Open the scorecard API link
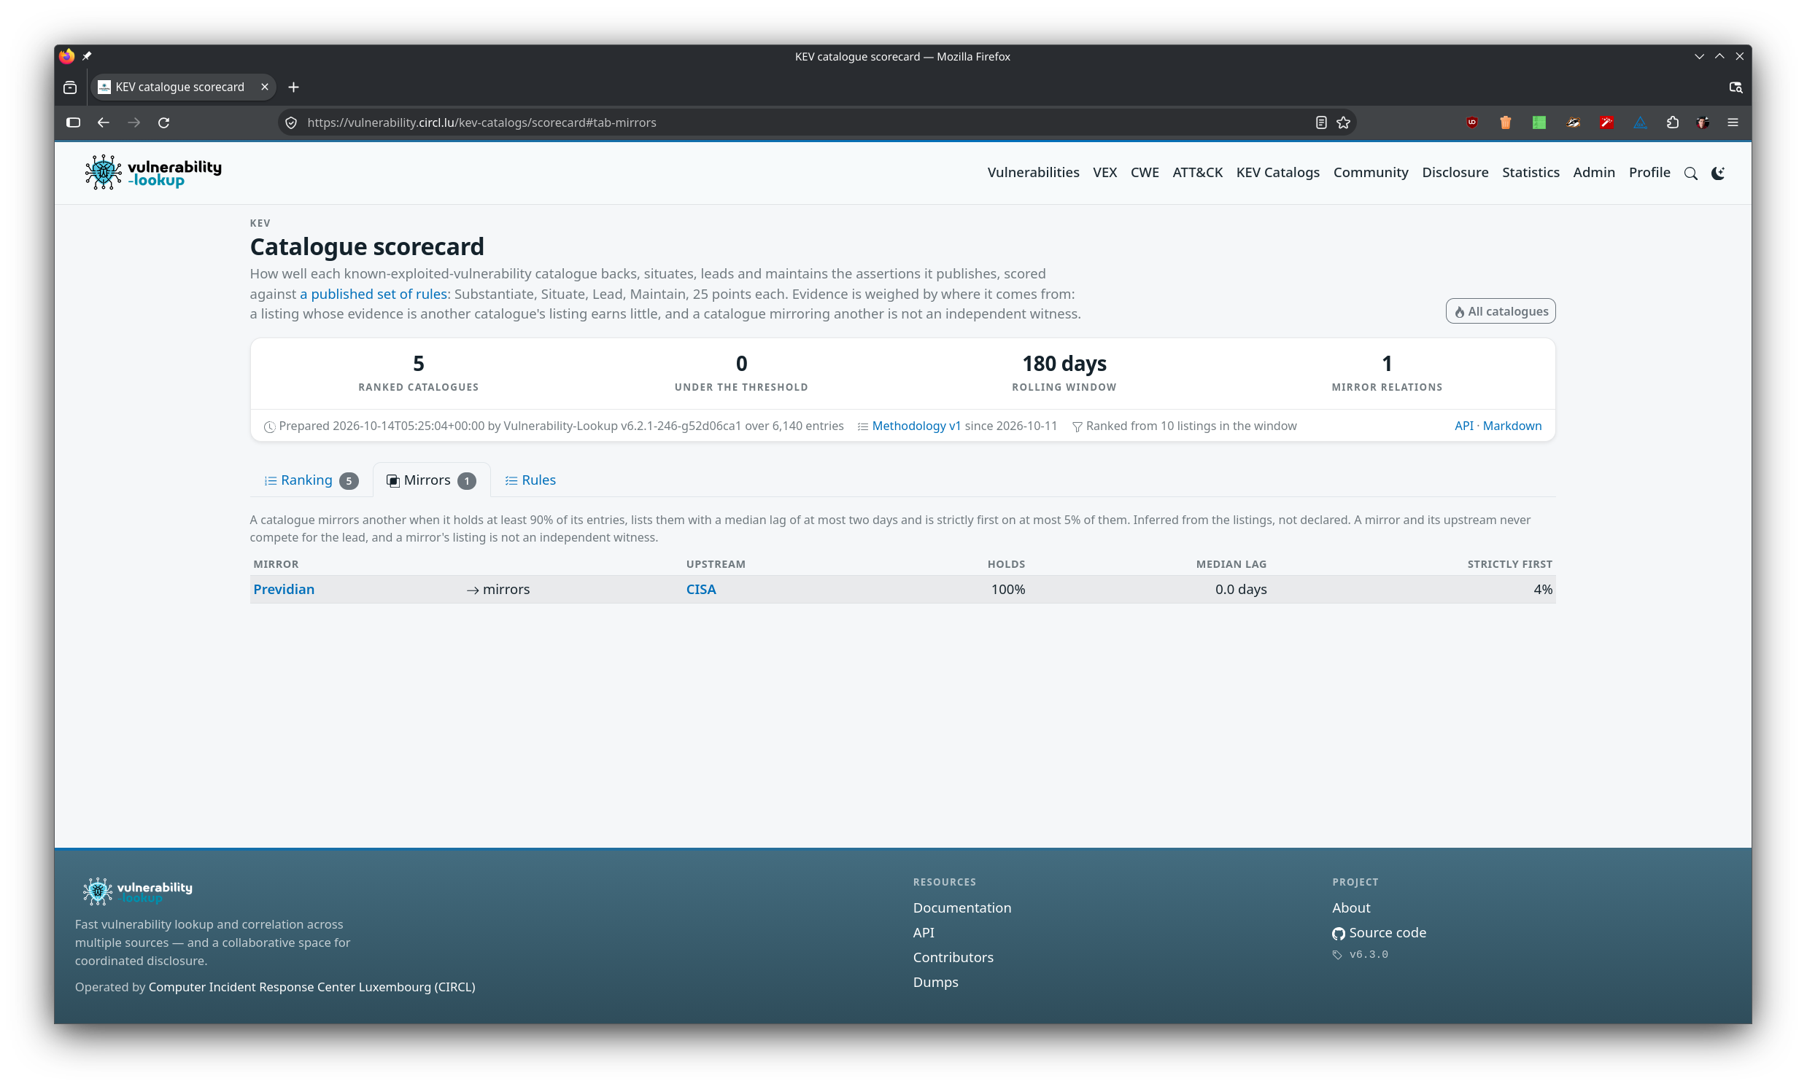 coord(1463,426)
